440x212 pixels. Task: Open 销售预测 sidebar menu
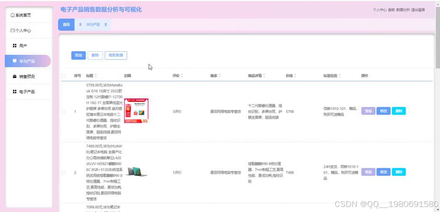coord(29,76)
